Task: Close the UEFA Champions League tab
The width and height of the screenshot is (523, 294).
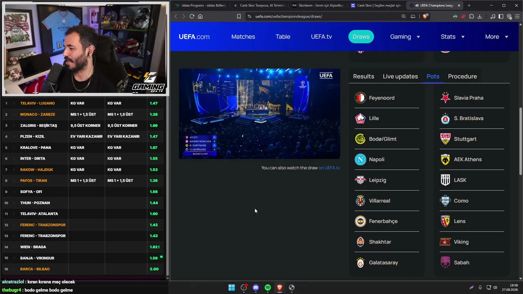Action: click(x=459, y=5)
